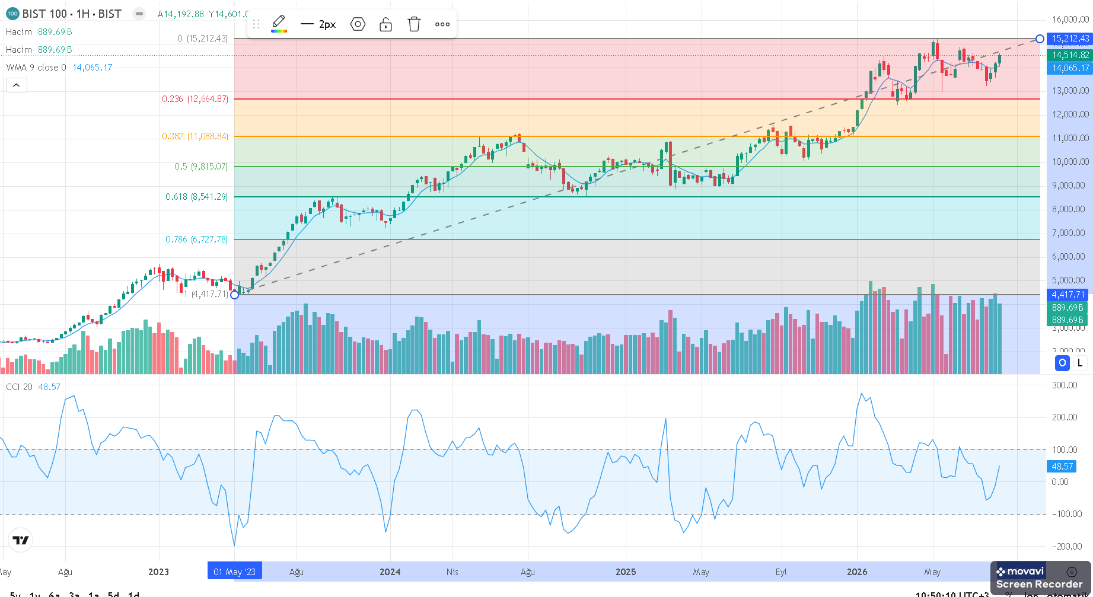Delete the drawing with the trash icon
The height and width of the screenshot is (597, 1093).
414,24
